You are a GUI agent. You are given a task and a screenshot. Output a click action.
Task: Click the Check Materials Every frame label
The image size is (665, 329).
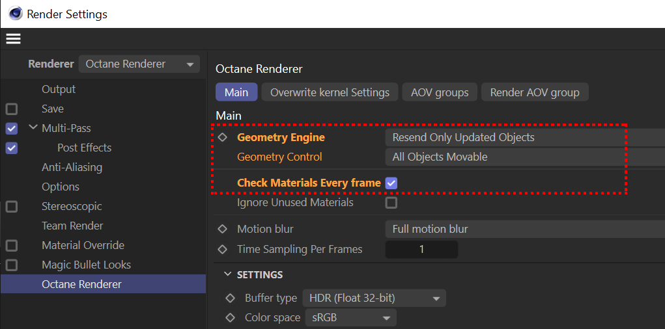tap(309, 183)
